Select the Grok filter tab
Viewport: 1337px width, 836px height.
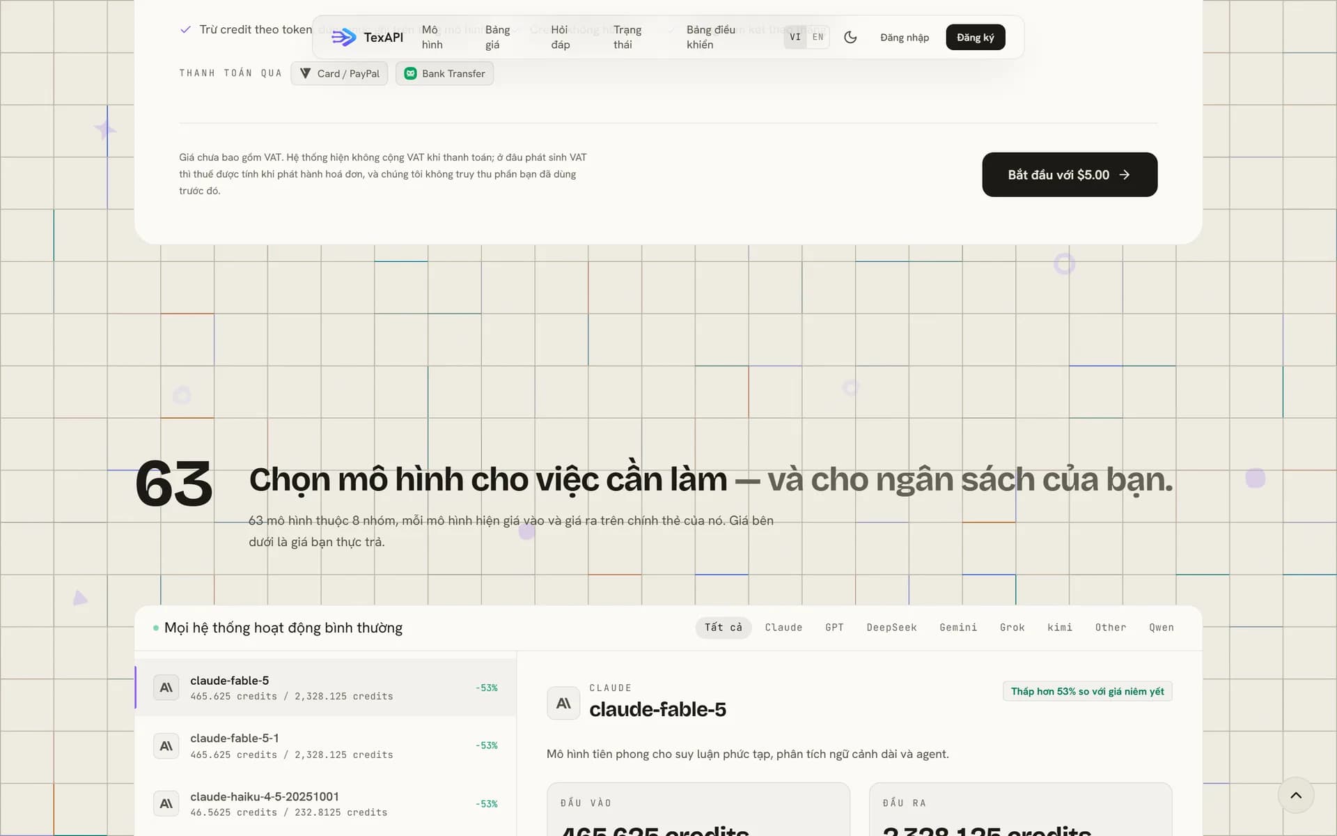point(1012,628)
